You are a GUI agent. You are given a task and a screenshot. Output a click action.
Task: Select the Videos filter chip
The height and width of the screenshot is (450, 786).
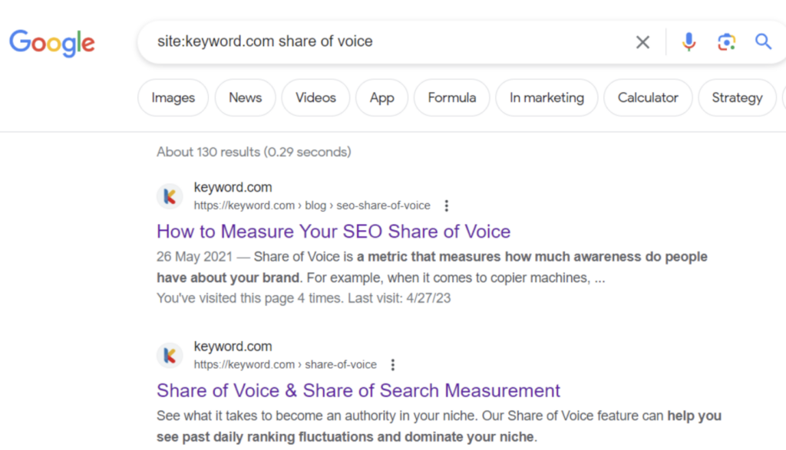315,97
